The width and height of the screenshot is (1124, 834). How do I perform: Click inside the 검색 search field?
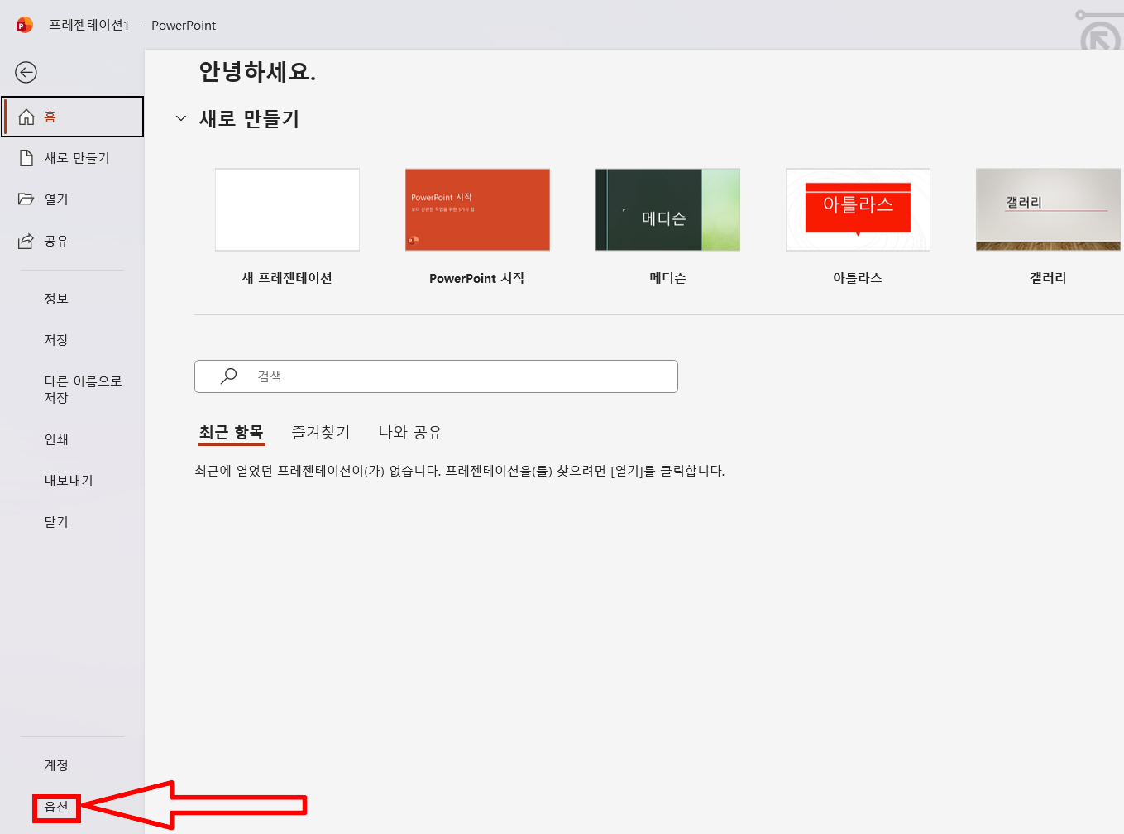coord(436,376)
